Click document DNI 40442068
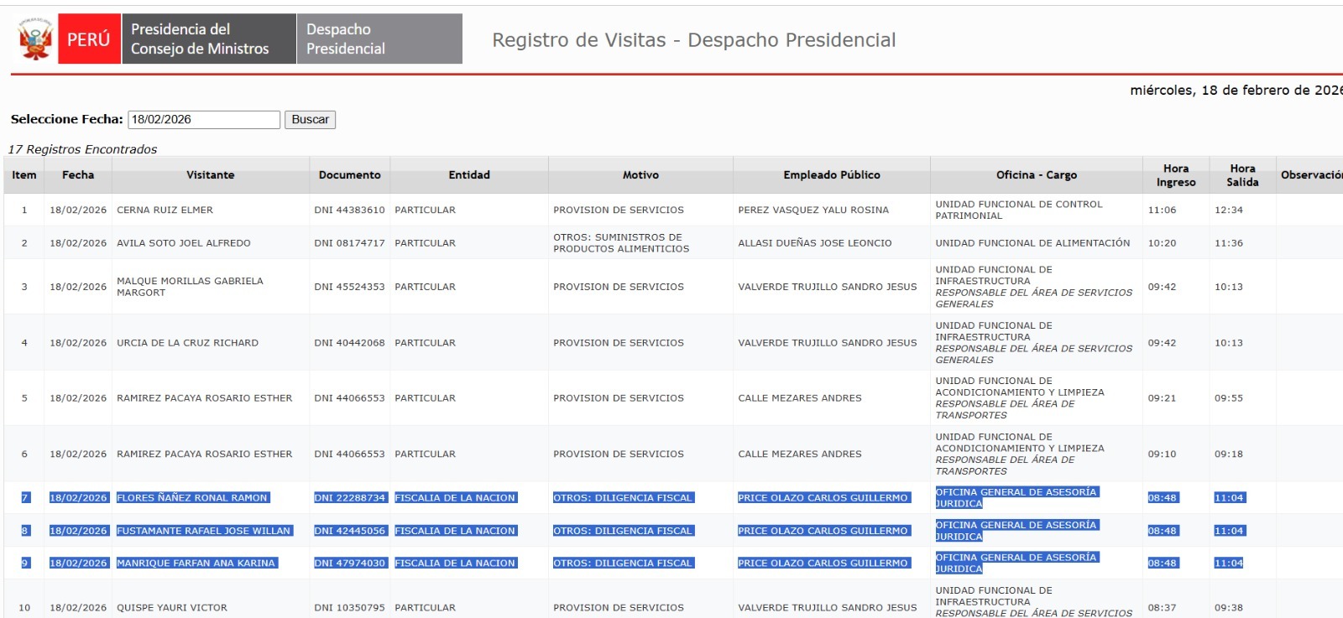 point(350,343)
